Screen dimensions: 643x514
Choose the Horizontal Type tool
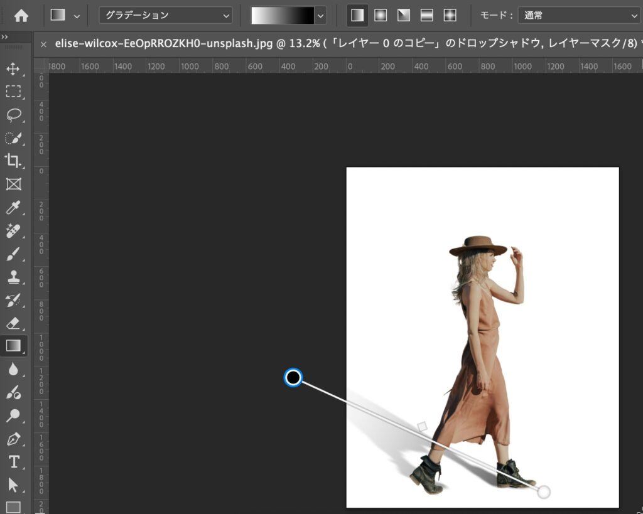(x=13, y=461)
